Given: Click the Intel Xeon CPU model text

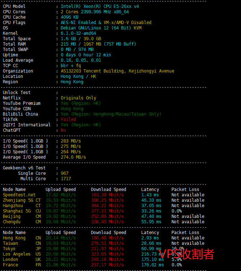Looking at the screenshot, I should click(100, 6).
